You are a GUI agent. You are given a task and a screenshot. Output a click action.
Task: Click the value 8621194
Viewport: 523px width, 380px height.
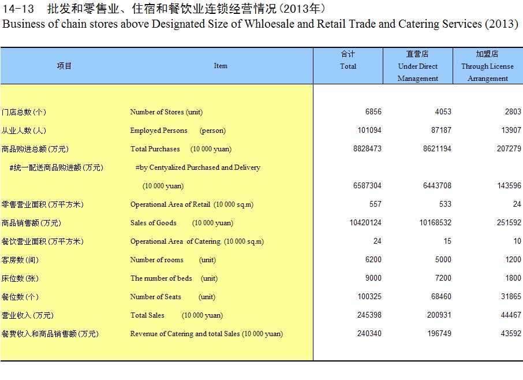pyautogui.click(x=437, y=149)
